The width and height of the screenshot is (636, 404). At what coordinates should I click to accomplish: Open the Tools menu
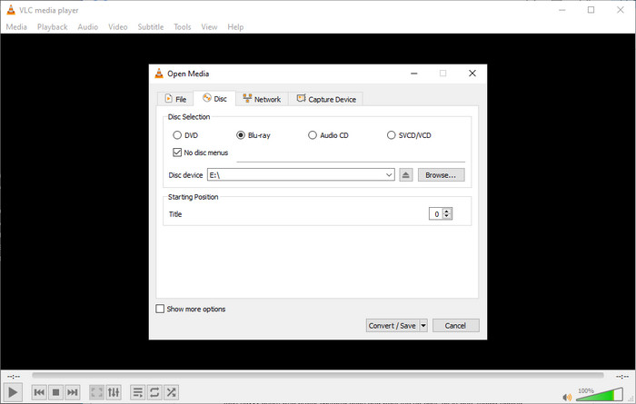point(182,26)
